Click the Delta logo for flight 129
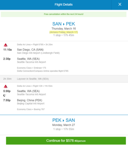Viewport: 128px width, 146px height. coord(6,86)
